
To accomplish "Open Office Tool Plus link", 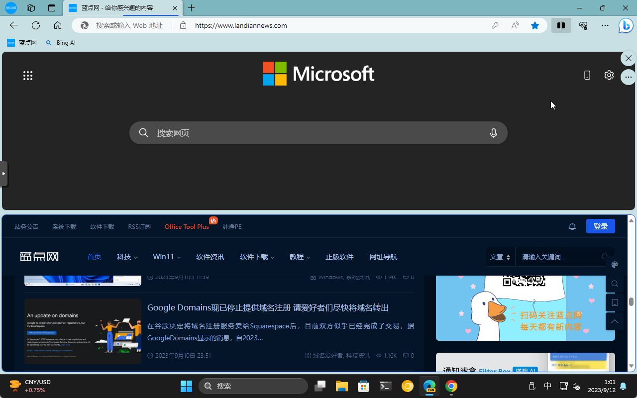I will click(x=187, y=226).
